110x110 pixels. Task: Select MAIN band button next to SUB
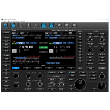[x=72, y=73]
